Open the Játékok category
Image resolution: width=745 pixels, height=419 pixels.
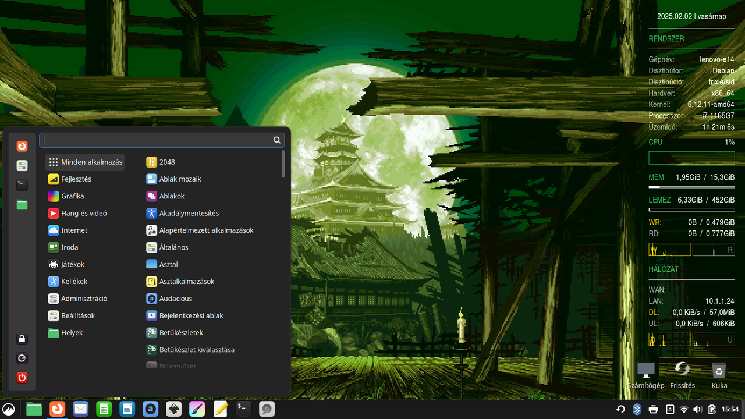pyautogui.click(x=73, y=264)
